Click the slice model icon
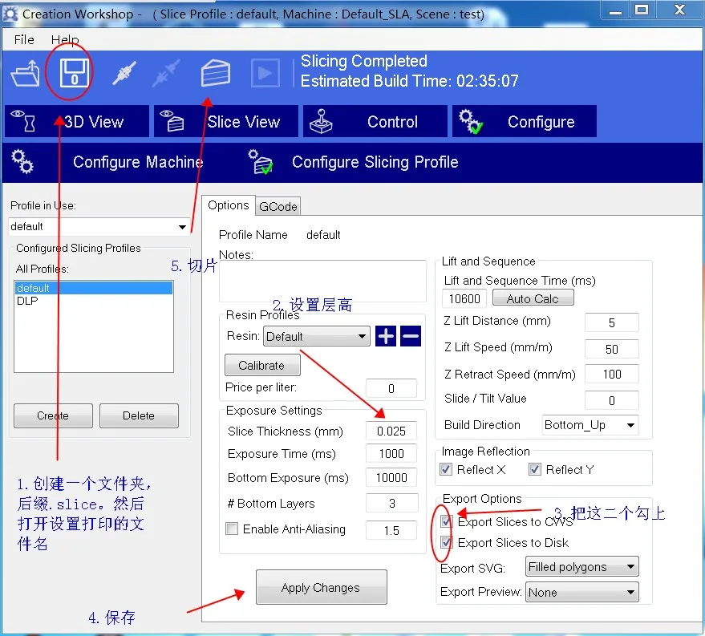 [216, 73]
